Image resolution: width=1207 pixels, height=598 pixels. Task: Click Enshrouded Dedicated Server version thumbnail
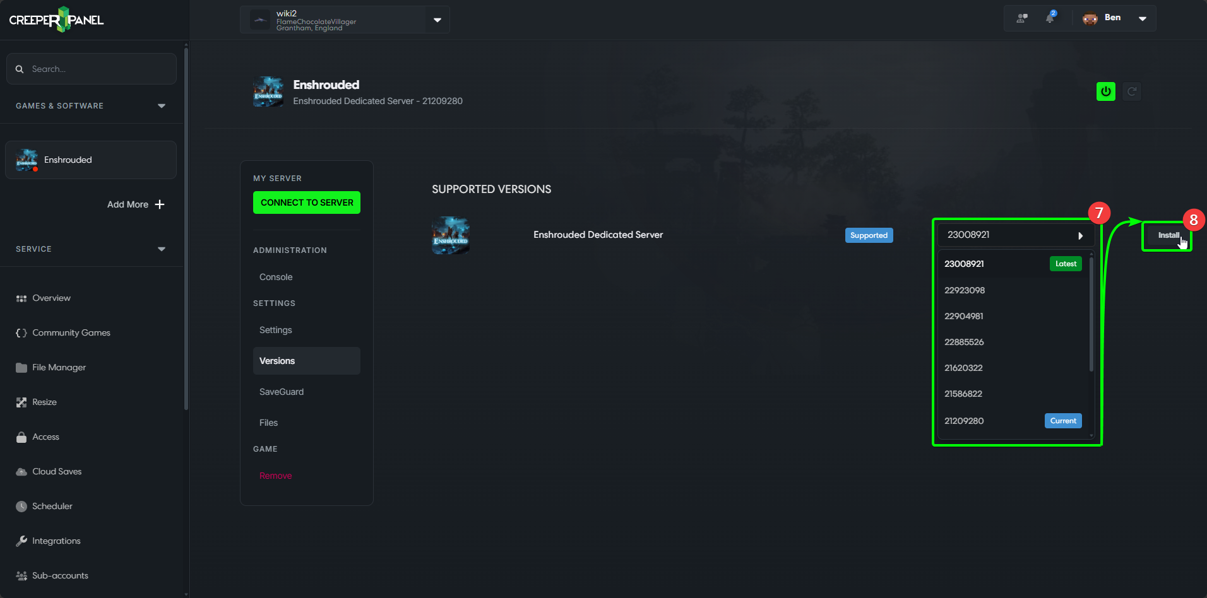pyautogui.click(x=451, y=235)
